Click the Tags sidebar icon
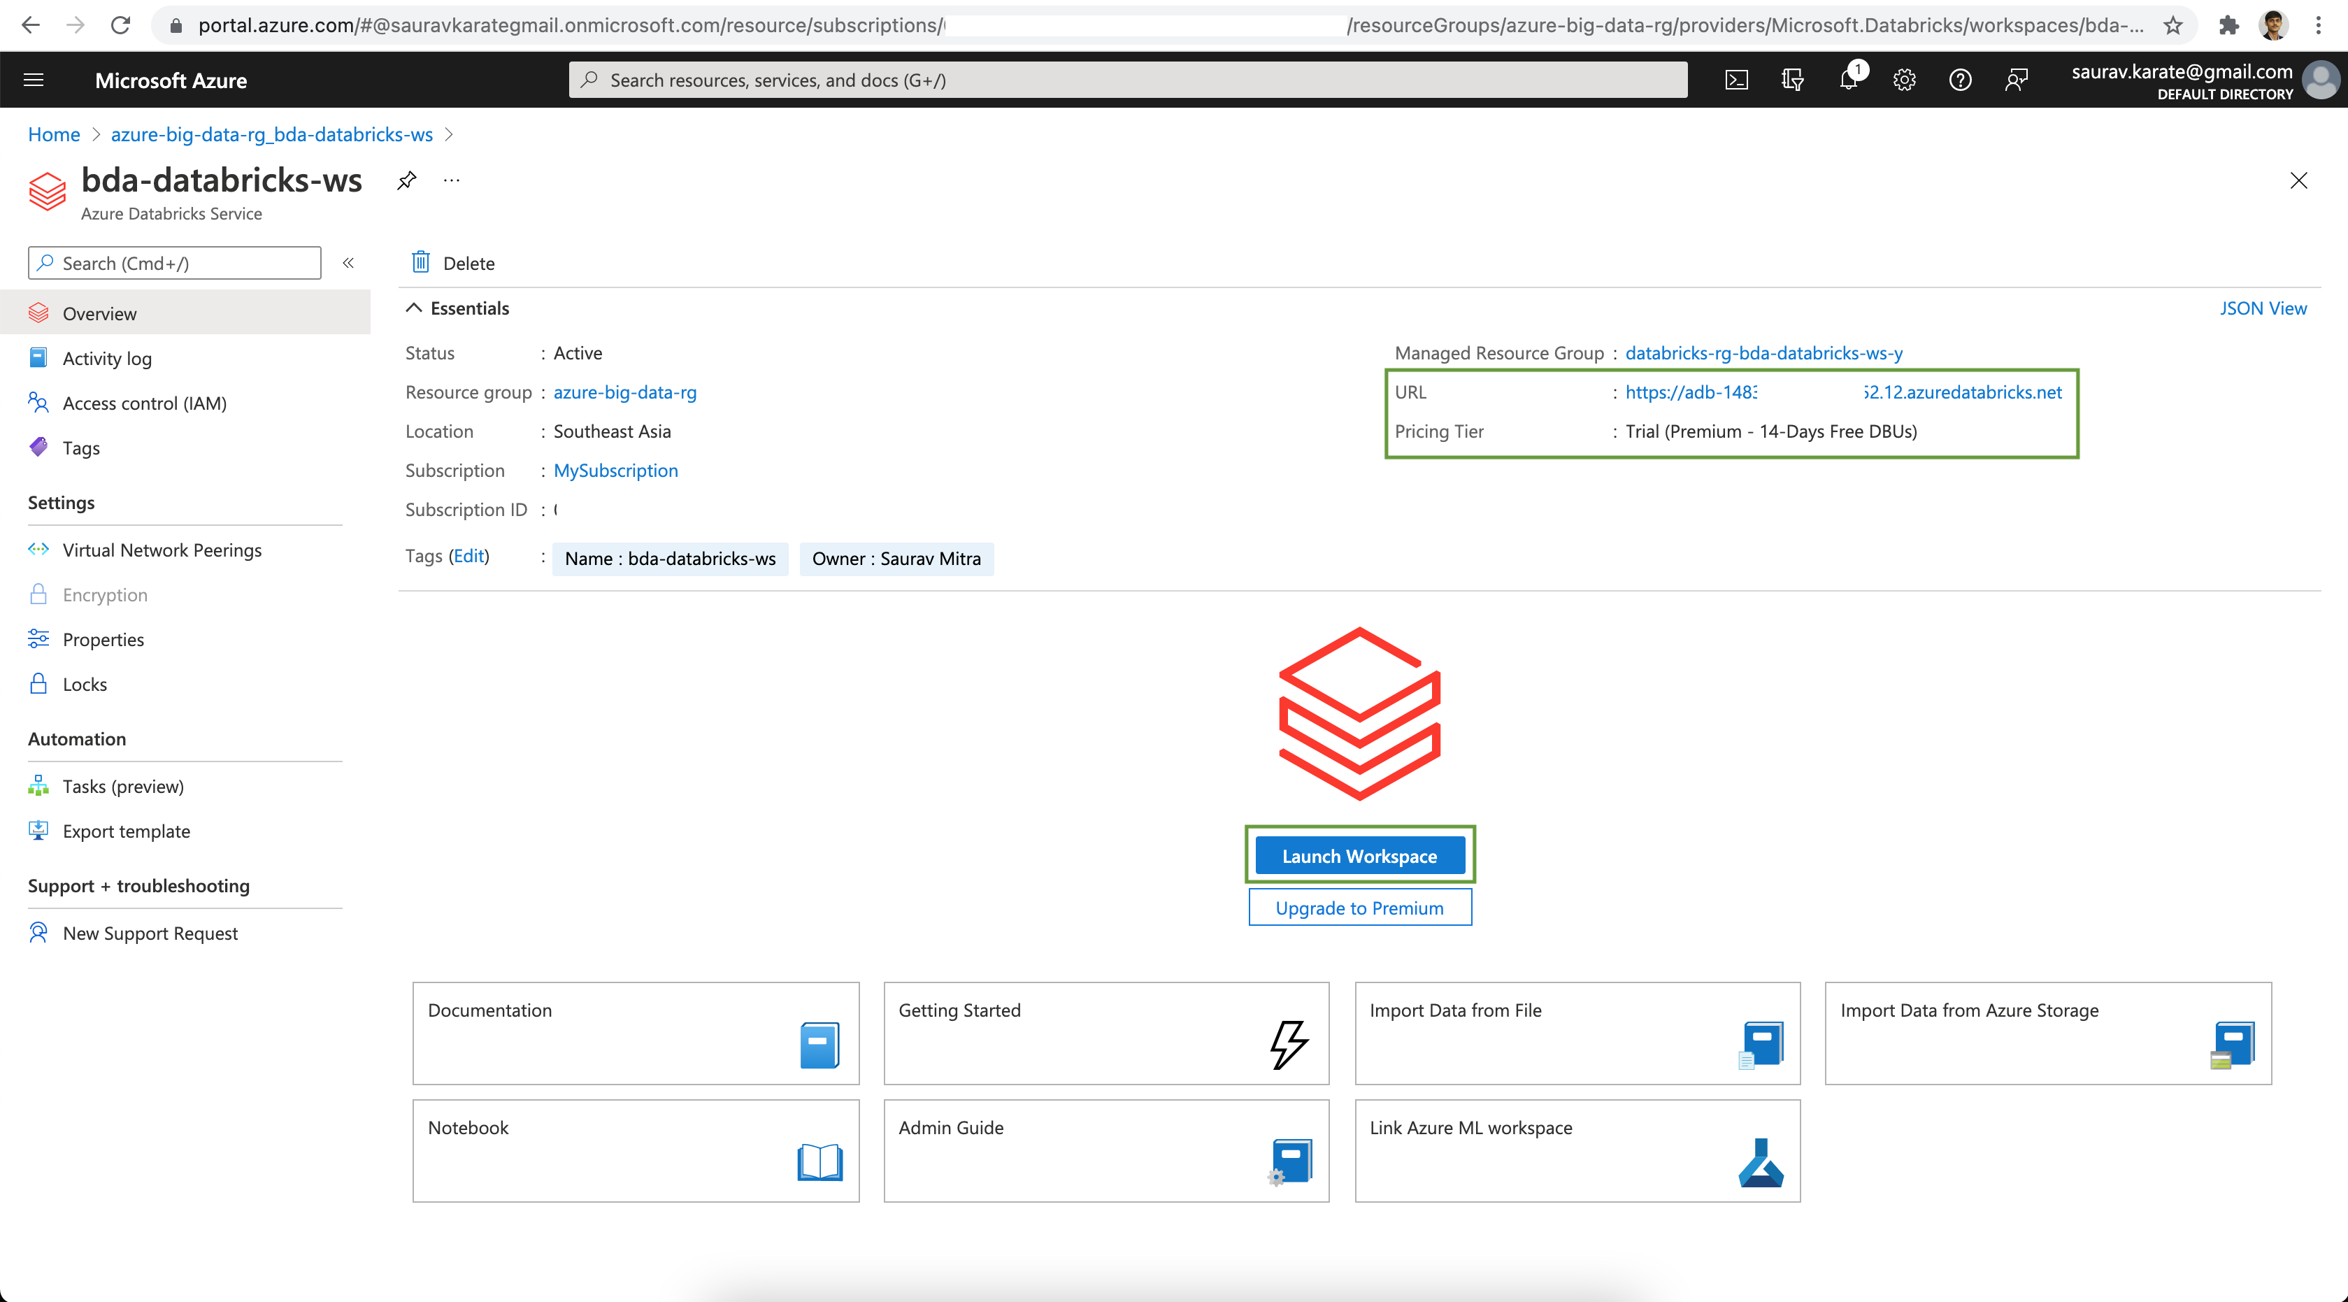Image resolution: width=2348 pixels, height=1302 pixels. [38, 445]
